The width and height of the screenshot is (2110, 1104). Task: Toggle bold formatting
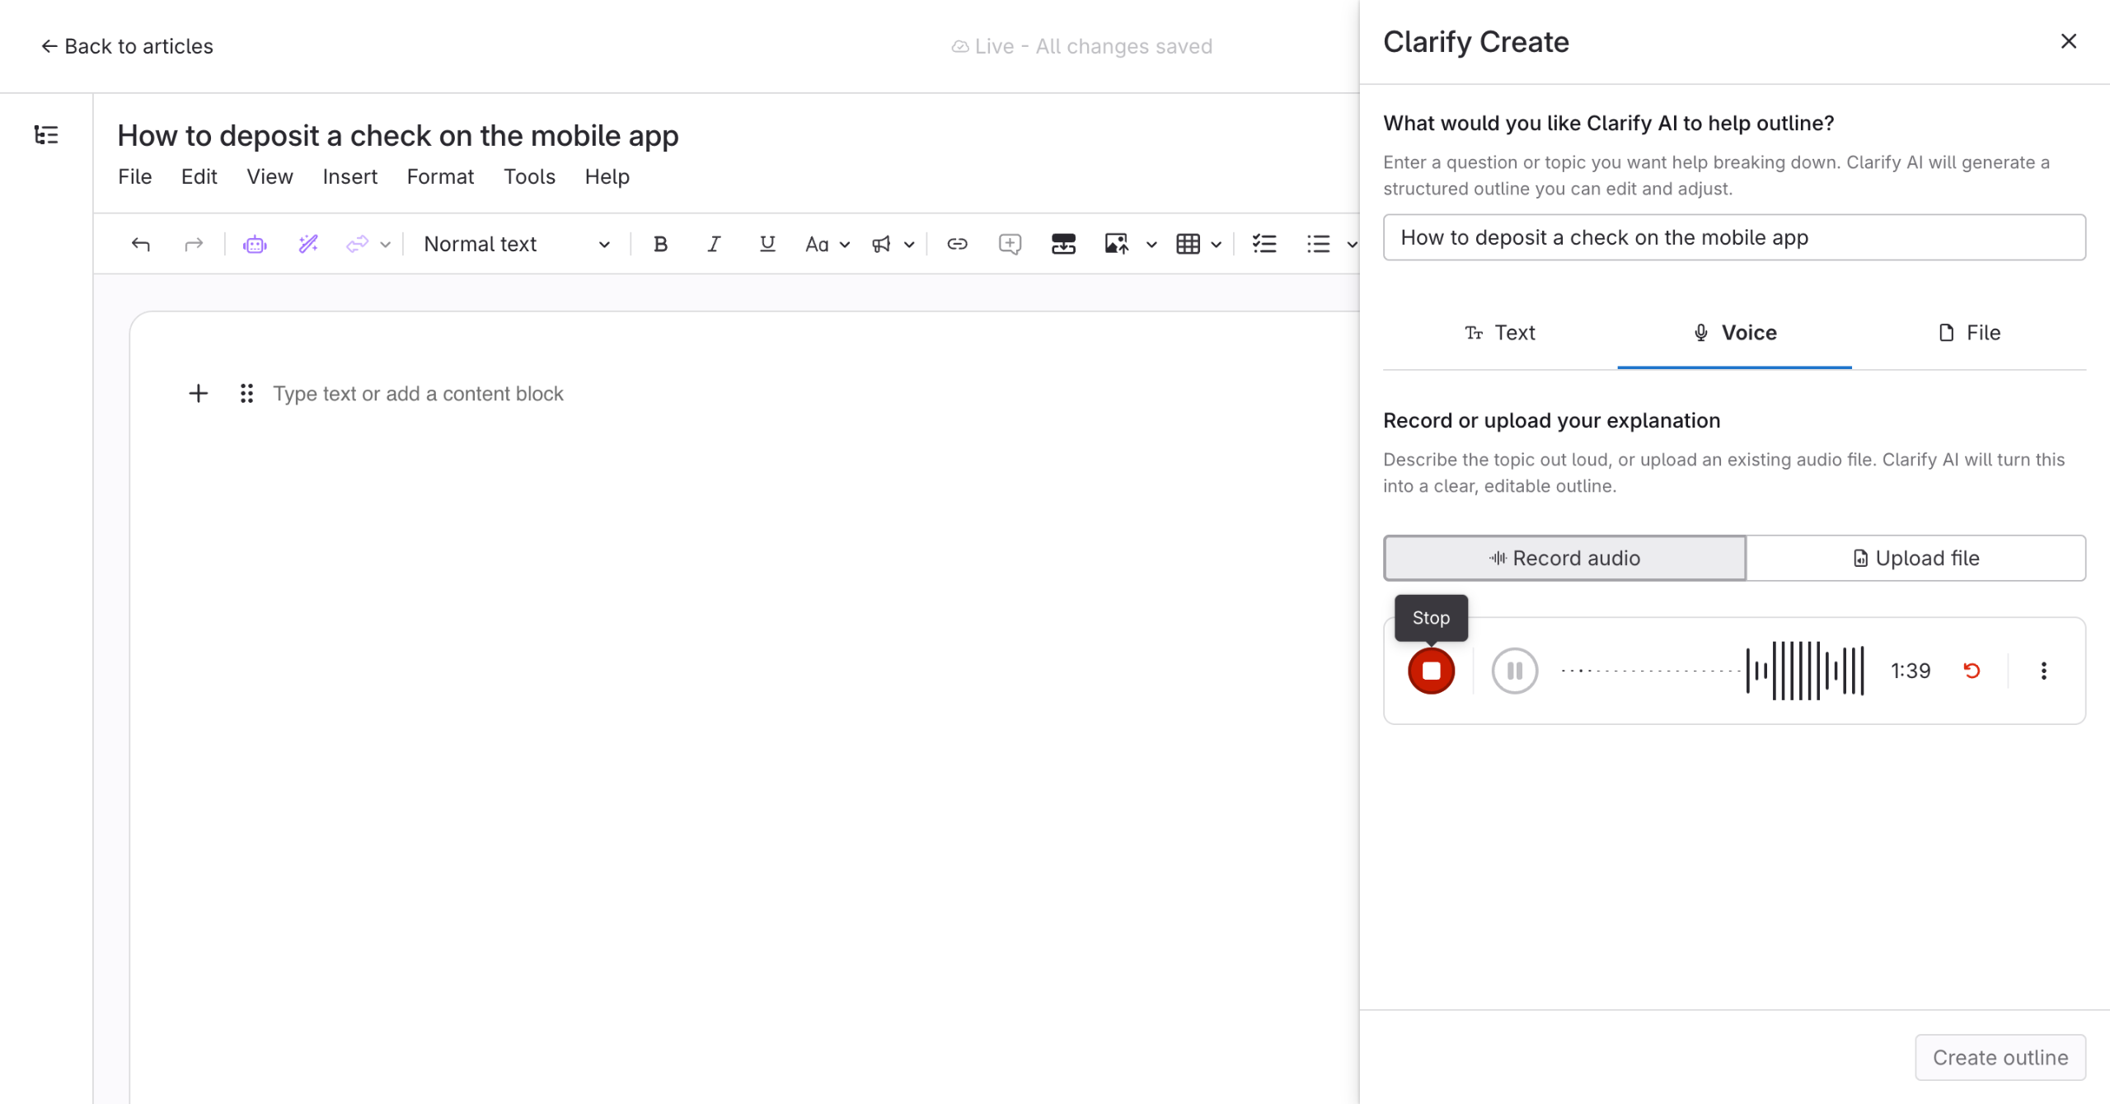[660, 244]
